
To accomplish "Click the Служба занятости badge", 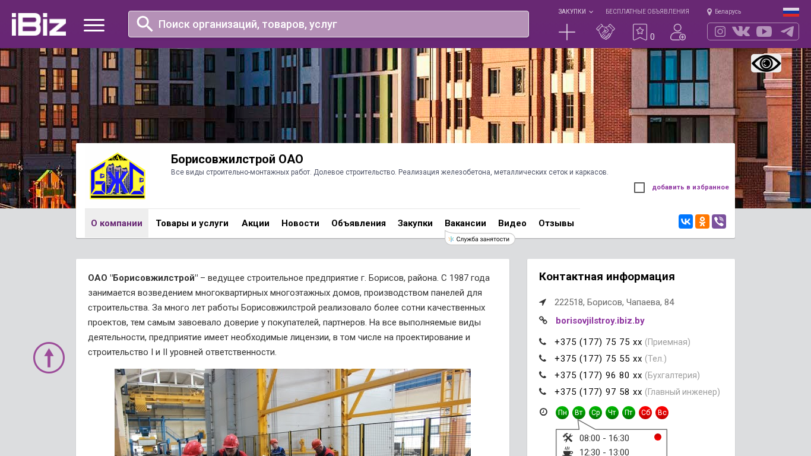I will (480, 239).
